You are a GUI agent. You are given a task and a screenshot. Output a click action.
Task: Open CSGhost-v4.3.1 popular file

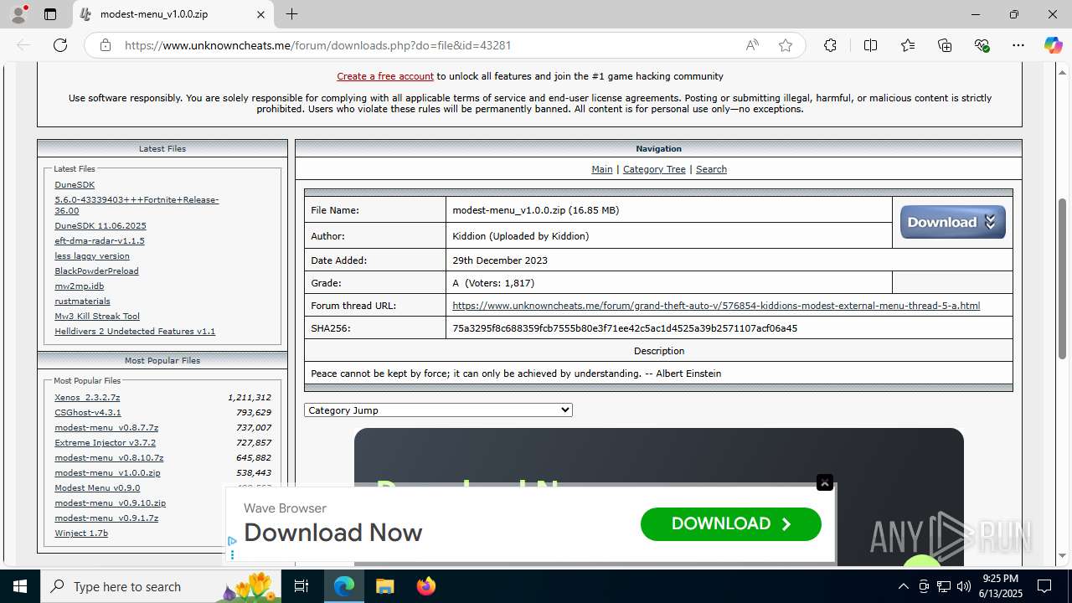88,413
